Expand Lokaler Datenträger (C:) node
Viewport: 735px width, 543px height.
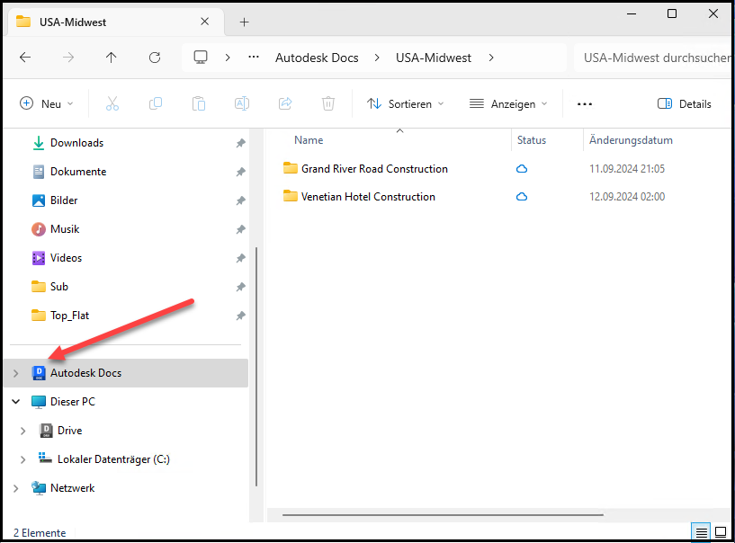[x=23, y=459]
